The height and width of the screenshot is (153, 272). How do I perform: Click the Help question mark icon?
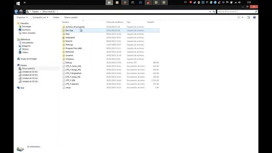click(255, 17)
